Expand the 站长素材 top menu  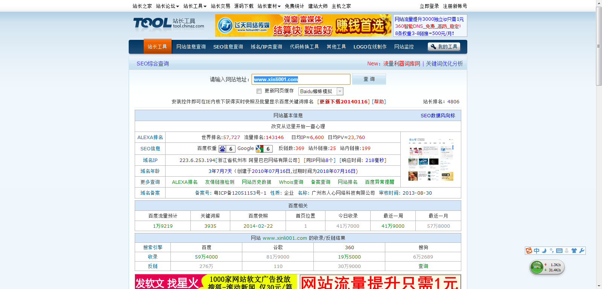click(269, 6)
